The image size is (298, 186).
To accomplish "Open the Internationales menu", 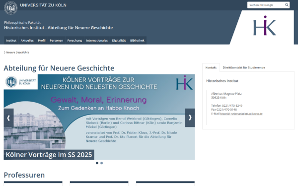I will [x=97, y=41].
